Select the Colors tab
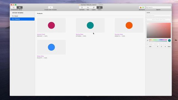This screenshot has width=178, height=100. [100, 7]
